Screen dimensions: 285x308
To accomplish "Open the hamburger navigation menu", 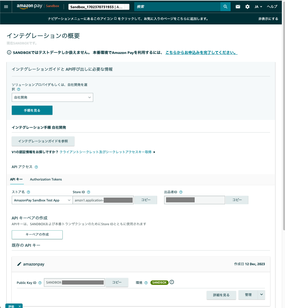I will 6,7.
